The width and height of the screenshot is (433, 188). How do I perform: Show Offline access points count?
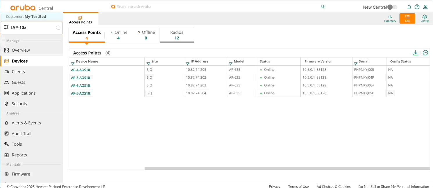click(146, 35)
